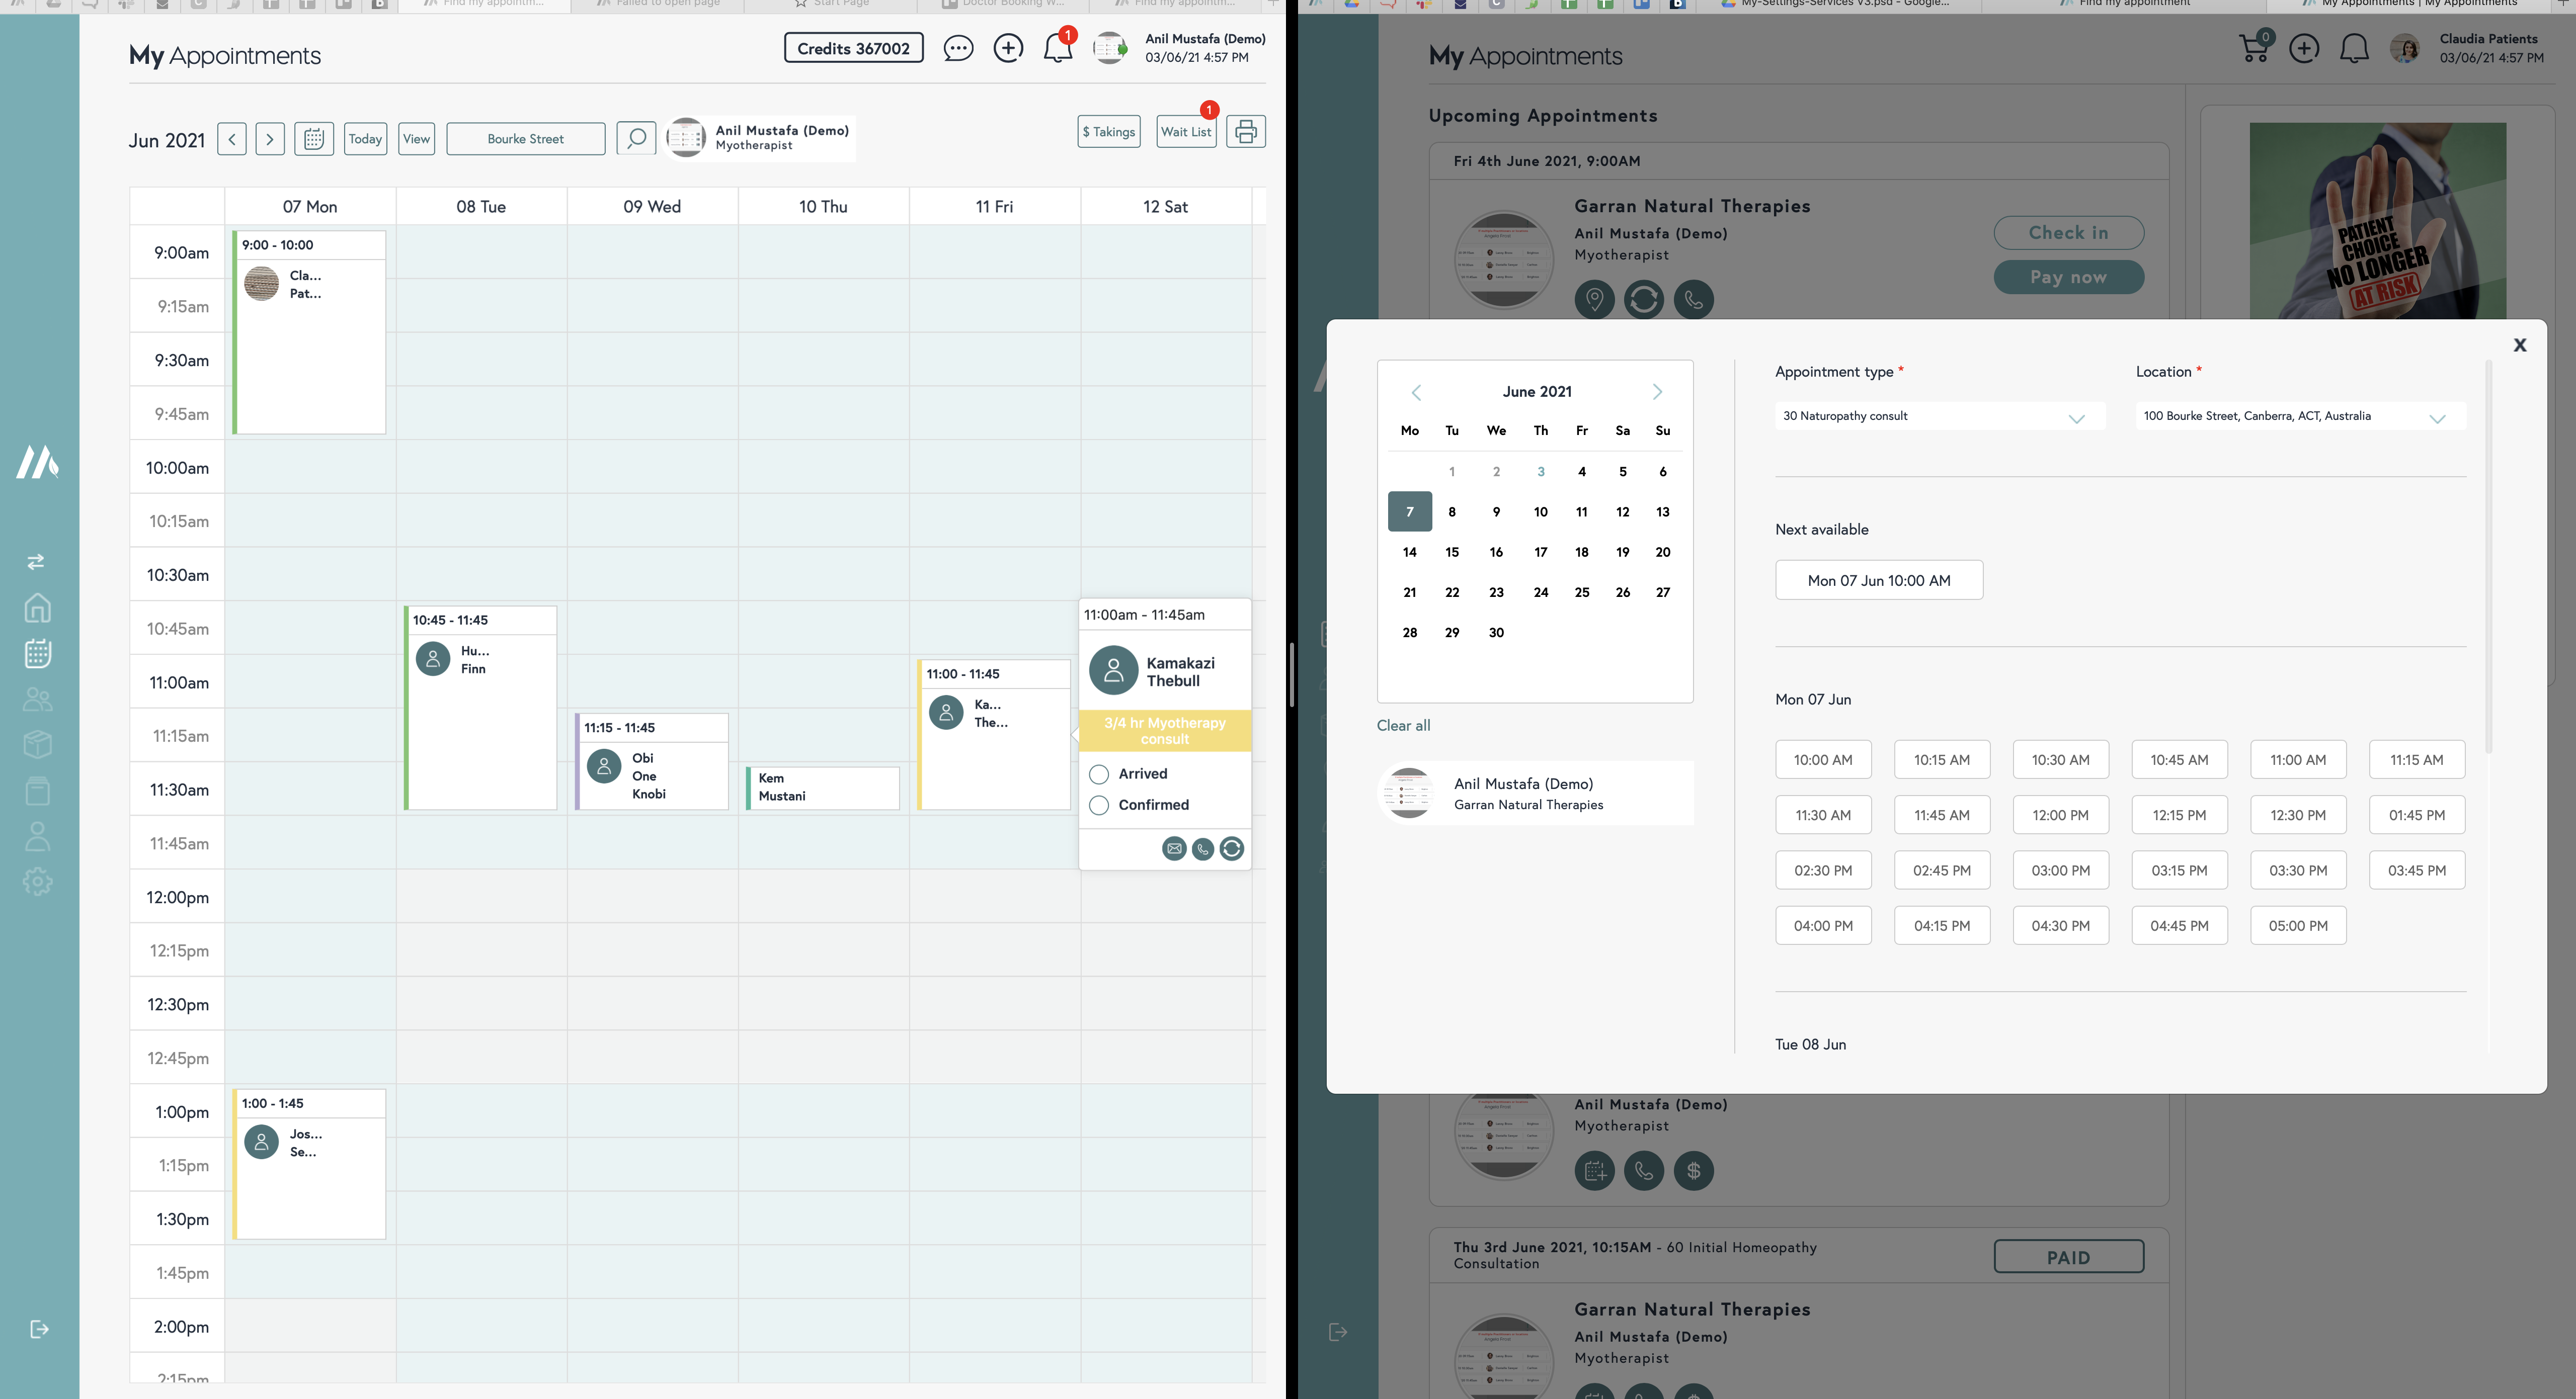The width and height of the screenshot is (2576, 1399).
Task: Open the date picker calendar icon
Action: [313, 139]
